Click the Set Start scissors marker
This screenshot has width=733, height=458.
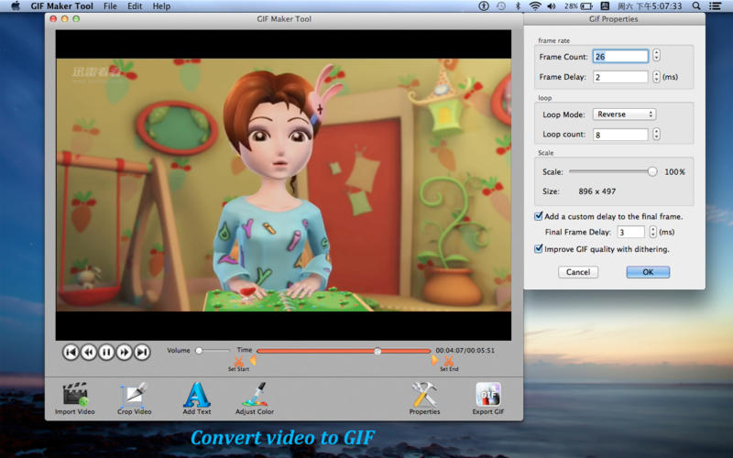click(238, 362)
